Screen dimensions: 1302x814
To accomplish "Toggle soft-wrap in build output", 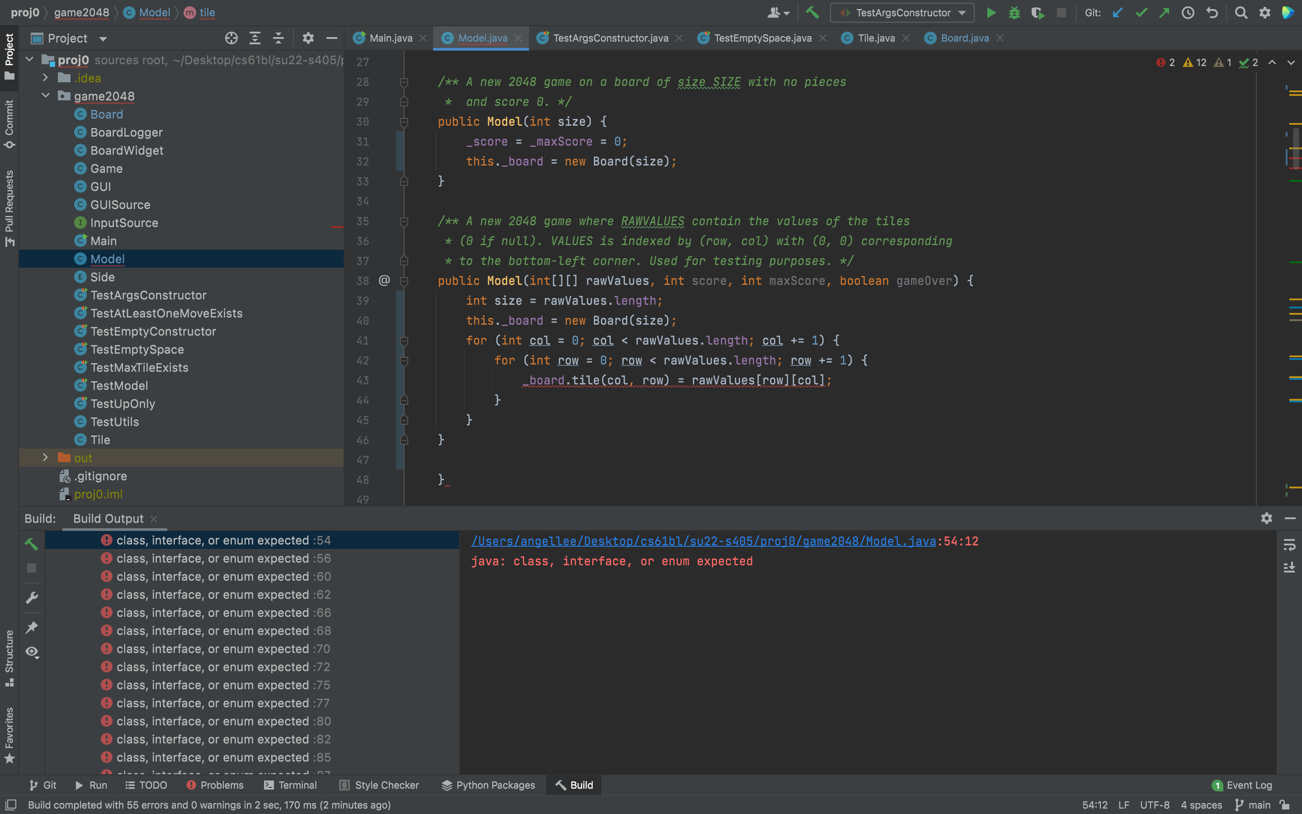I will 1289,544.
